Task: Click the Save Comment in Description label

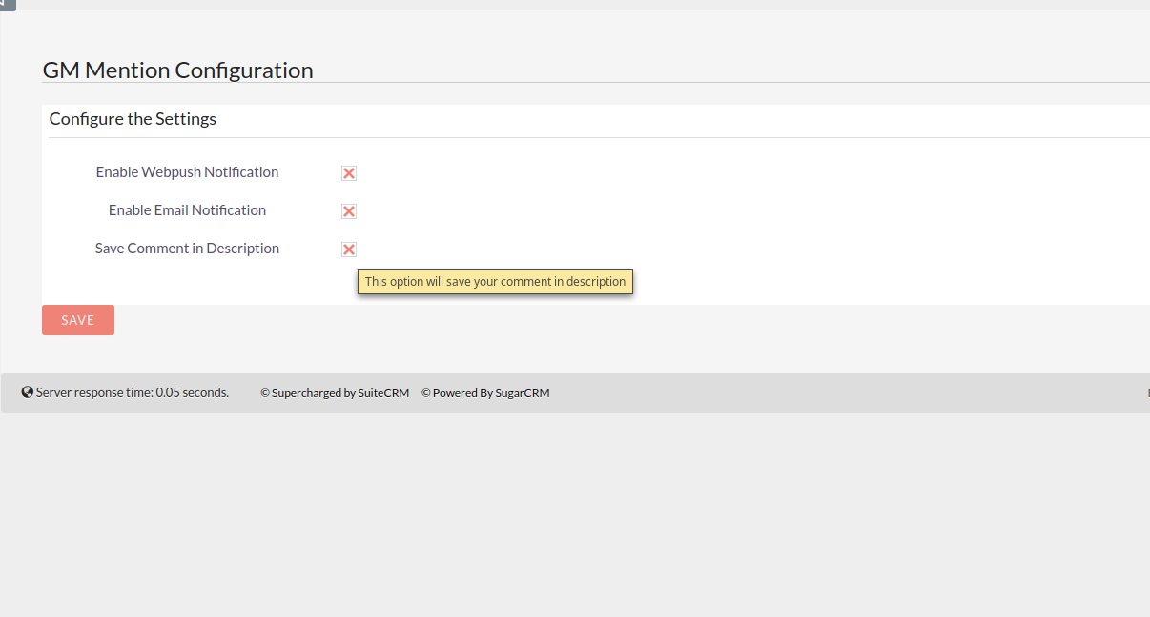Action: 187,249
